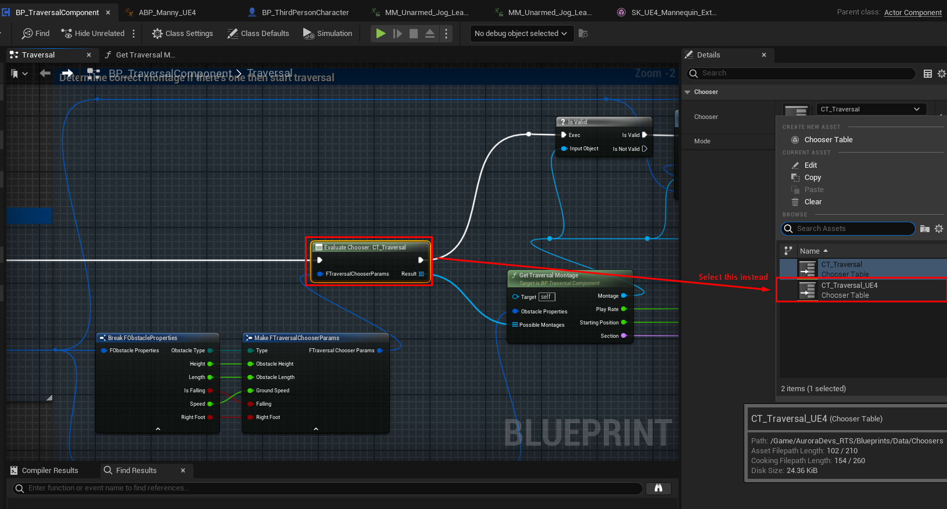This screenshot has height=509, width=947.
Task: Open the Hide Unrelated options menu
Action: click(134, 34)
